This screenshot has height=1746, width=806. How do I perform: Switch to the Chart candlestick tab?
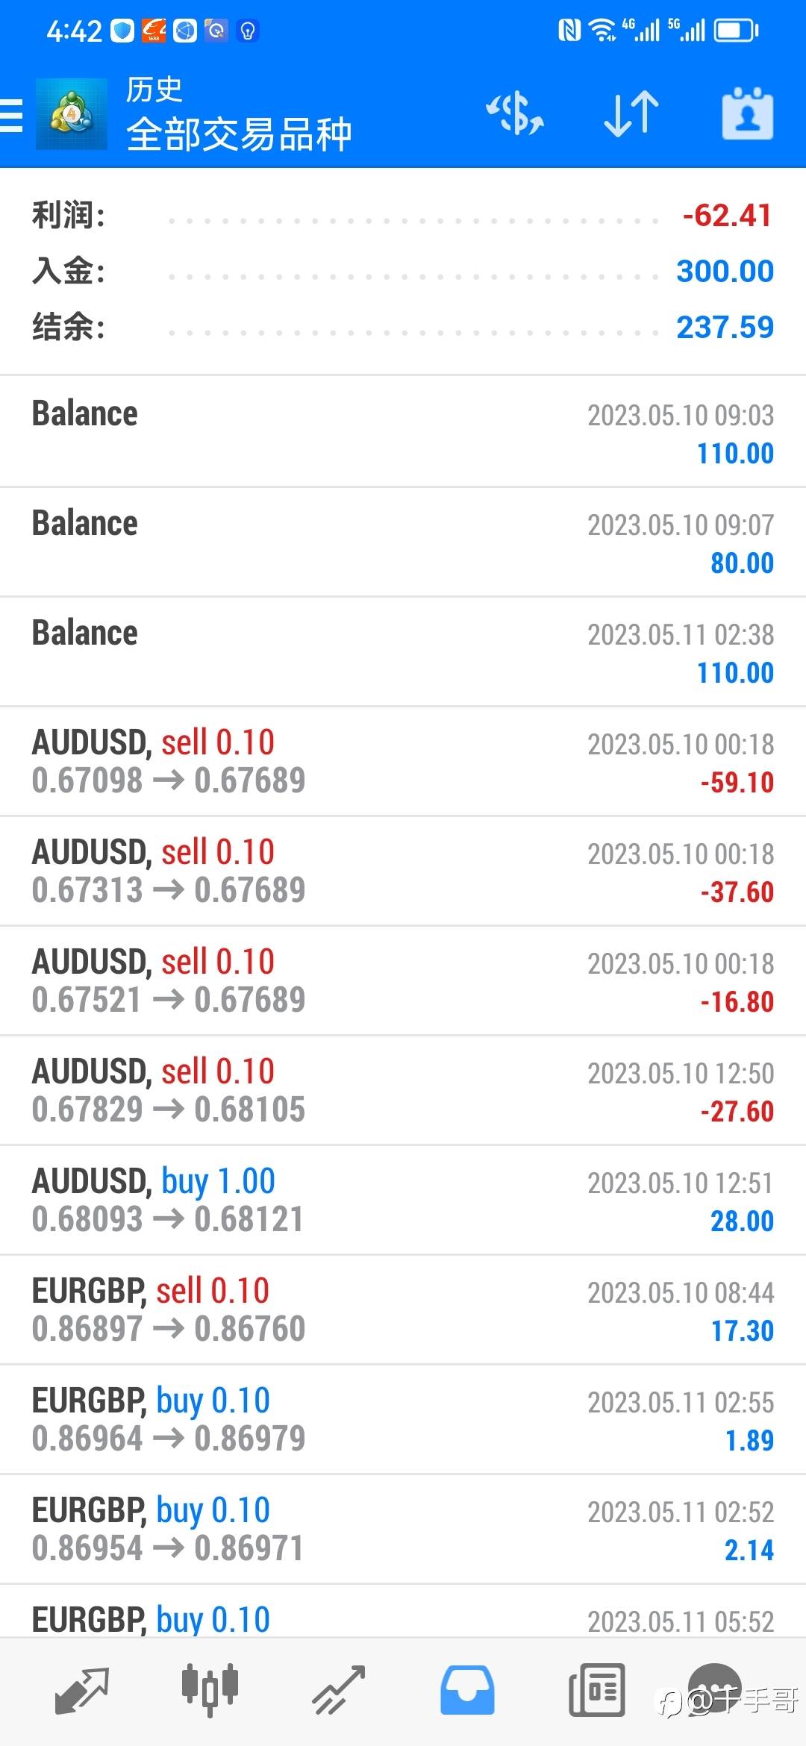[x=210, y=1689]
